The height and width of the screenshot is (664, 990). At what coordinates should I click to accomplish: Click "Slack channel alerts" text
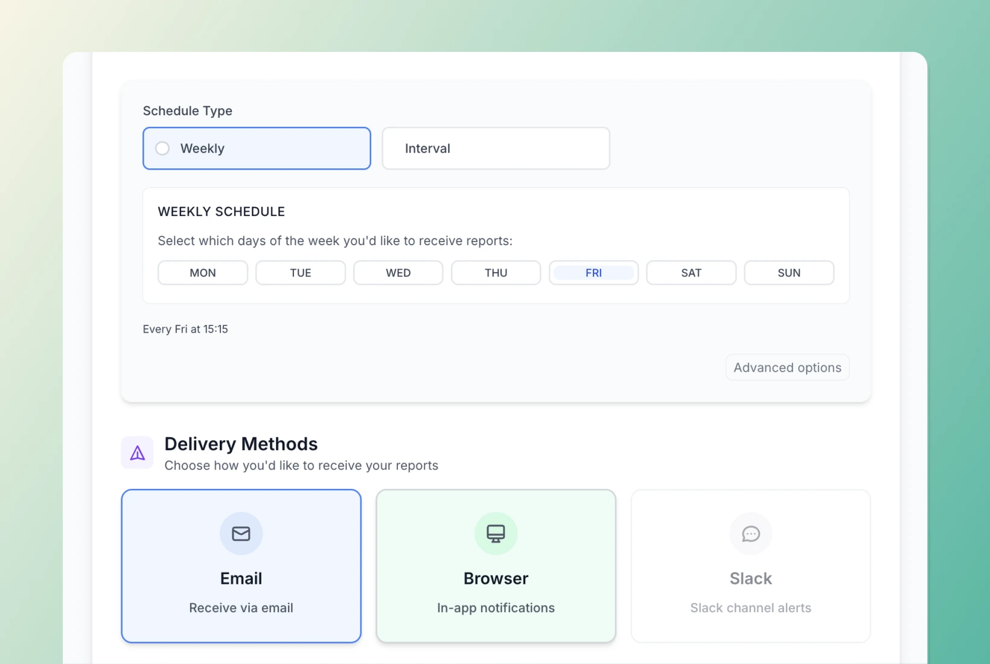coord(750,608)
